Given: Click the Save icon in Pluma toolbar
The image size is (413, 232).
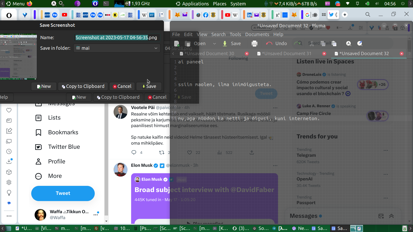Looking at the screenshot, I should coord(225,44).
